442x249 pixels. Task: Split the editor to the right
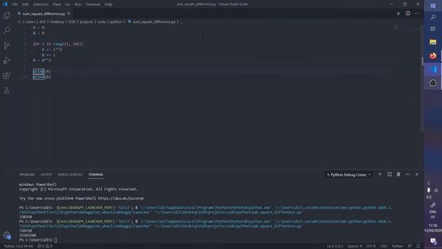(408, 14)
